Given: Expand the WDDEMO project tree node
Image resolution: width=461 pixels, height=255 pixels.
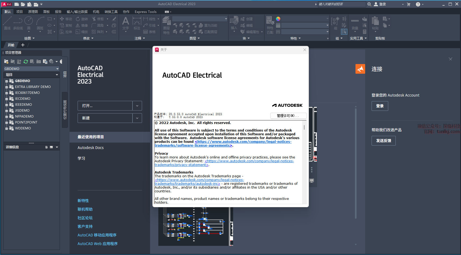Looking at the screenshot, I should point(6,129).
